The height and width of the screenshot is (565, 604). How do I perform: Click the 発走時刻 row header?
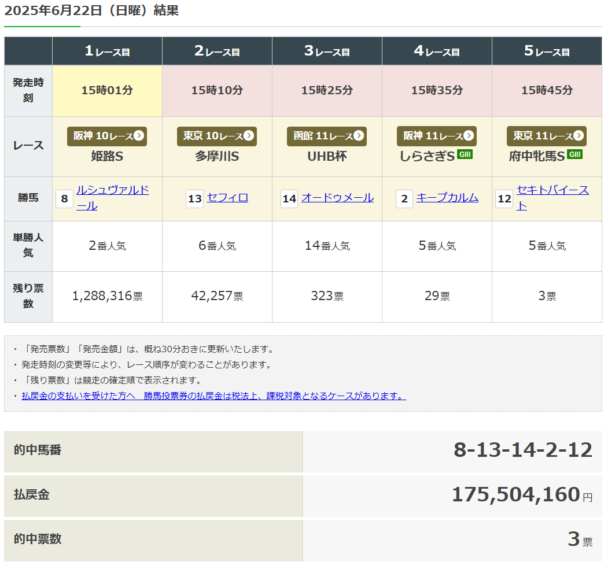[28, 91]
